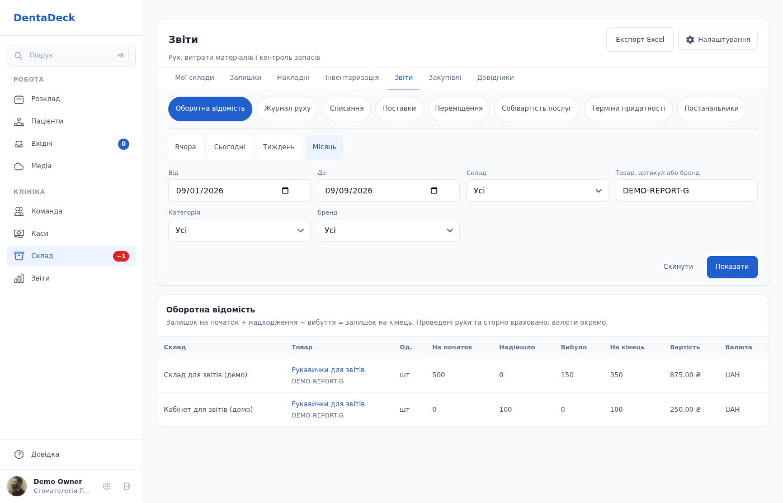The height and width of the screenshot is (503, 783).
Task: Open the Каси cash register icon
Action: coord(19,234)
